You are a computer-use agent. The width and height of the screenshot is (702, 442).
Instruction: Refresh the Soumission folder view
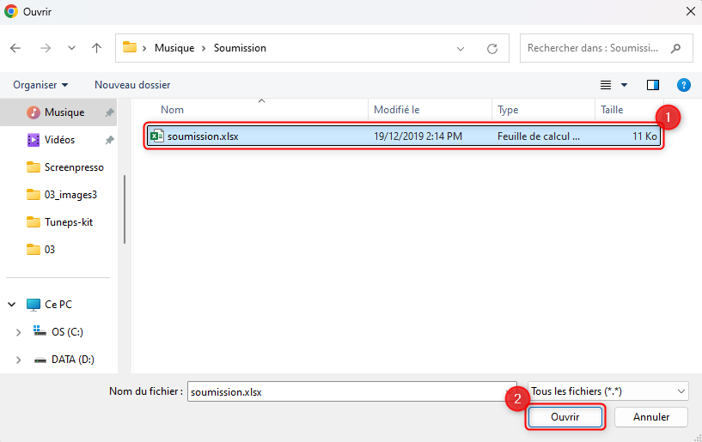[492, 48]
